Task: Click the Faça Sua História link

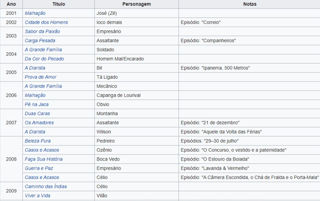Action: 43,159
